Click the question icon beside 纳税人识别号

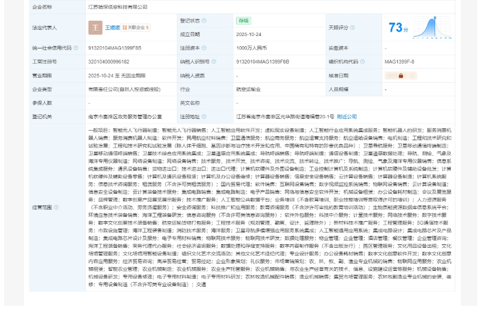coord(213,62)
